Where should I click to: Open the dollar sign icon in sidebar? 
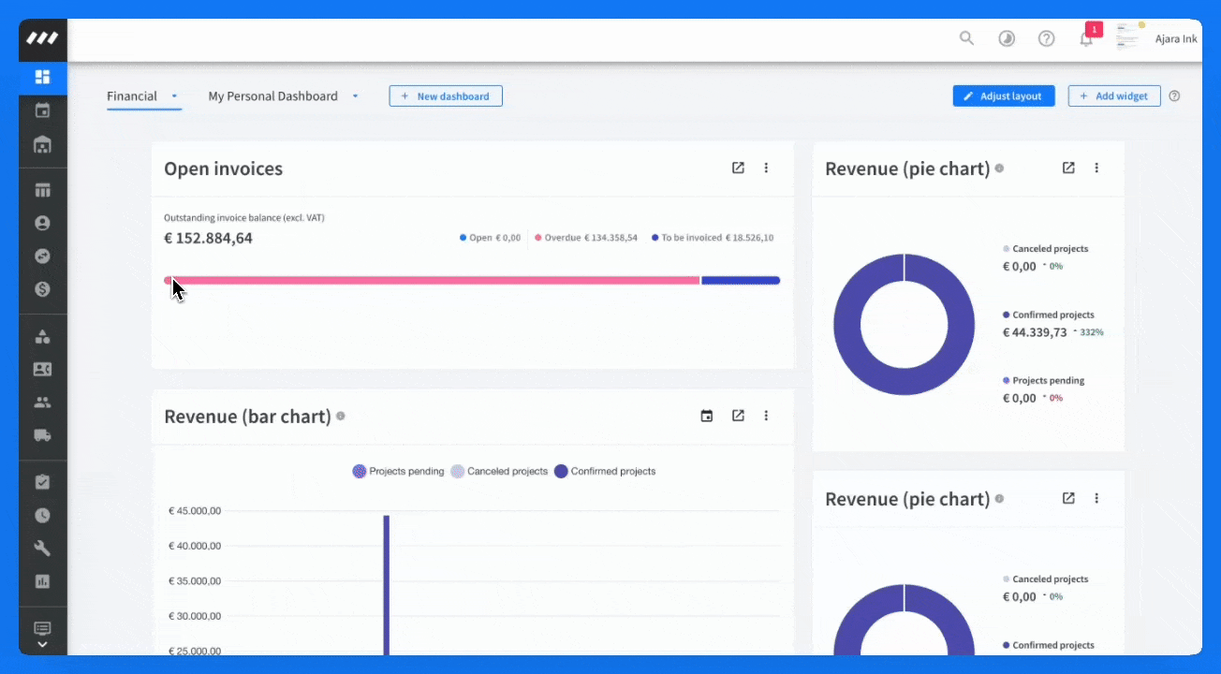(x=42, y=289)
